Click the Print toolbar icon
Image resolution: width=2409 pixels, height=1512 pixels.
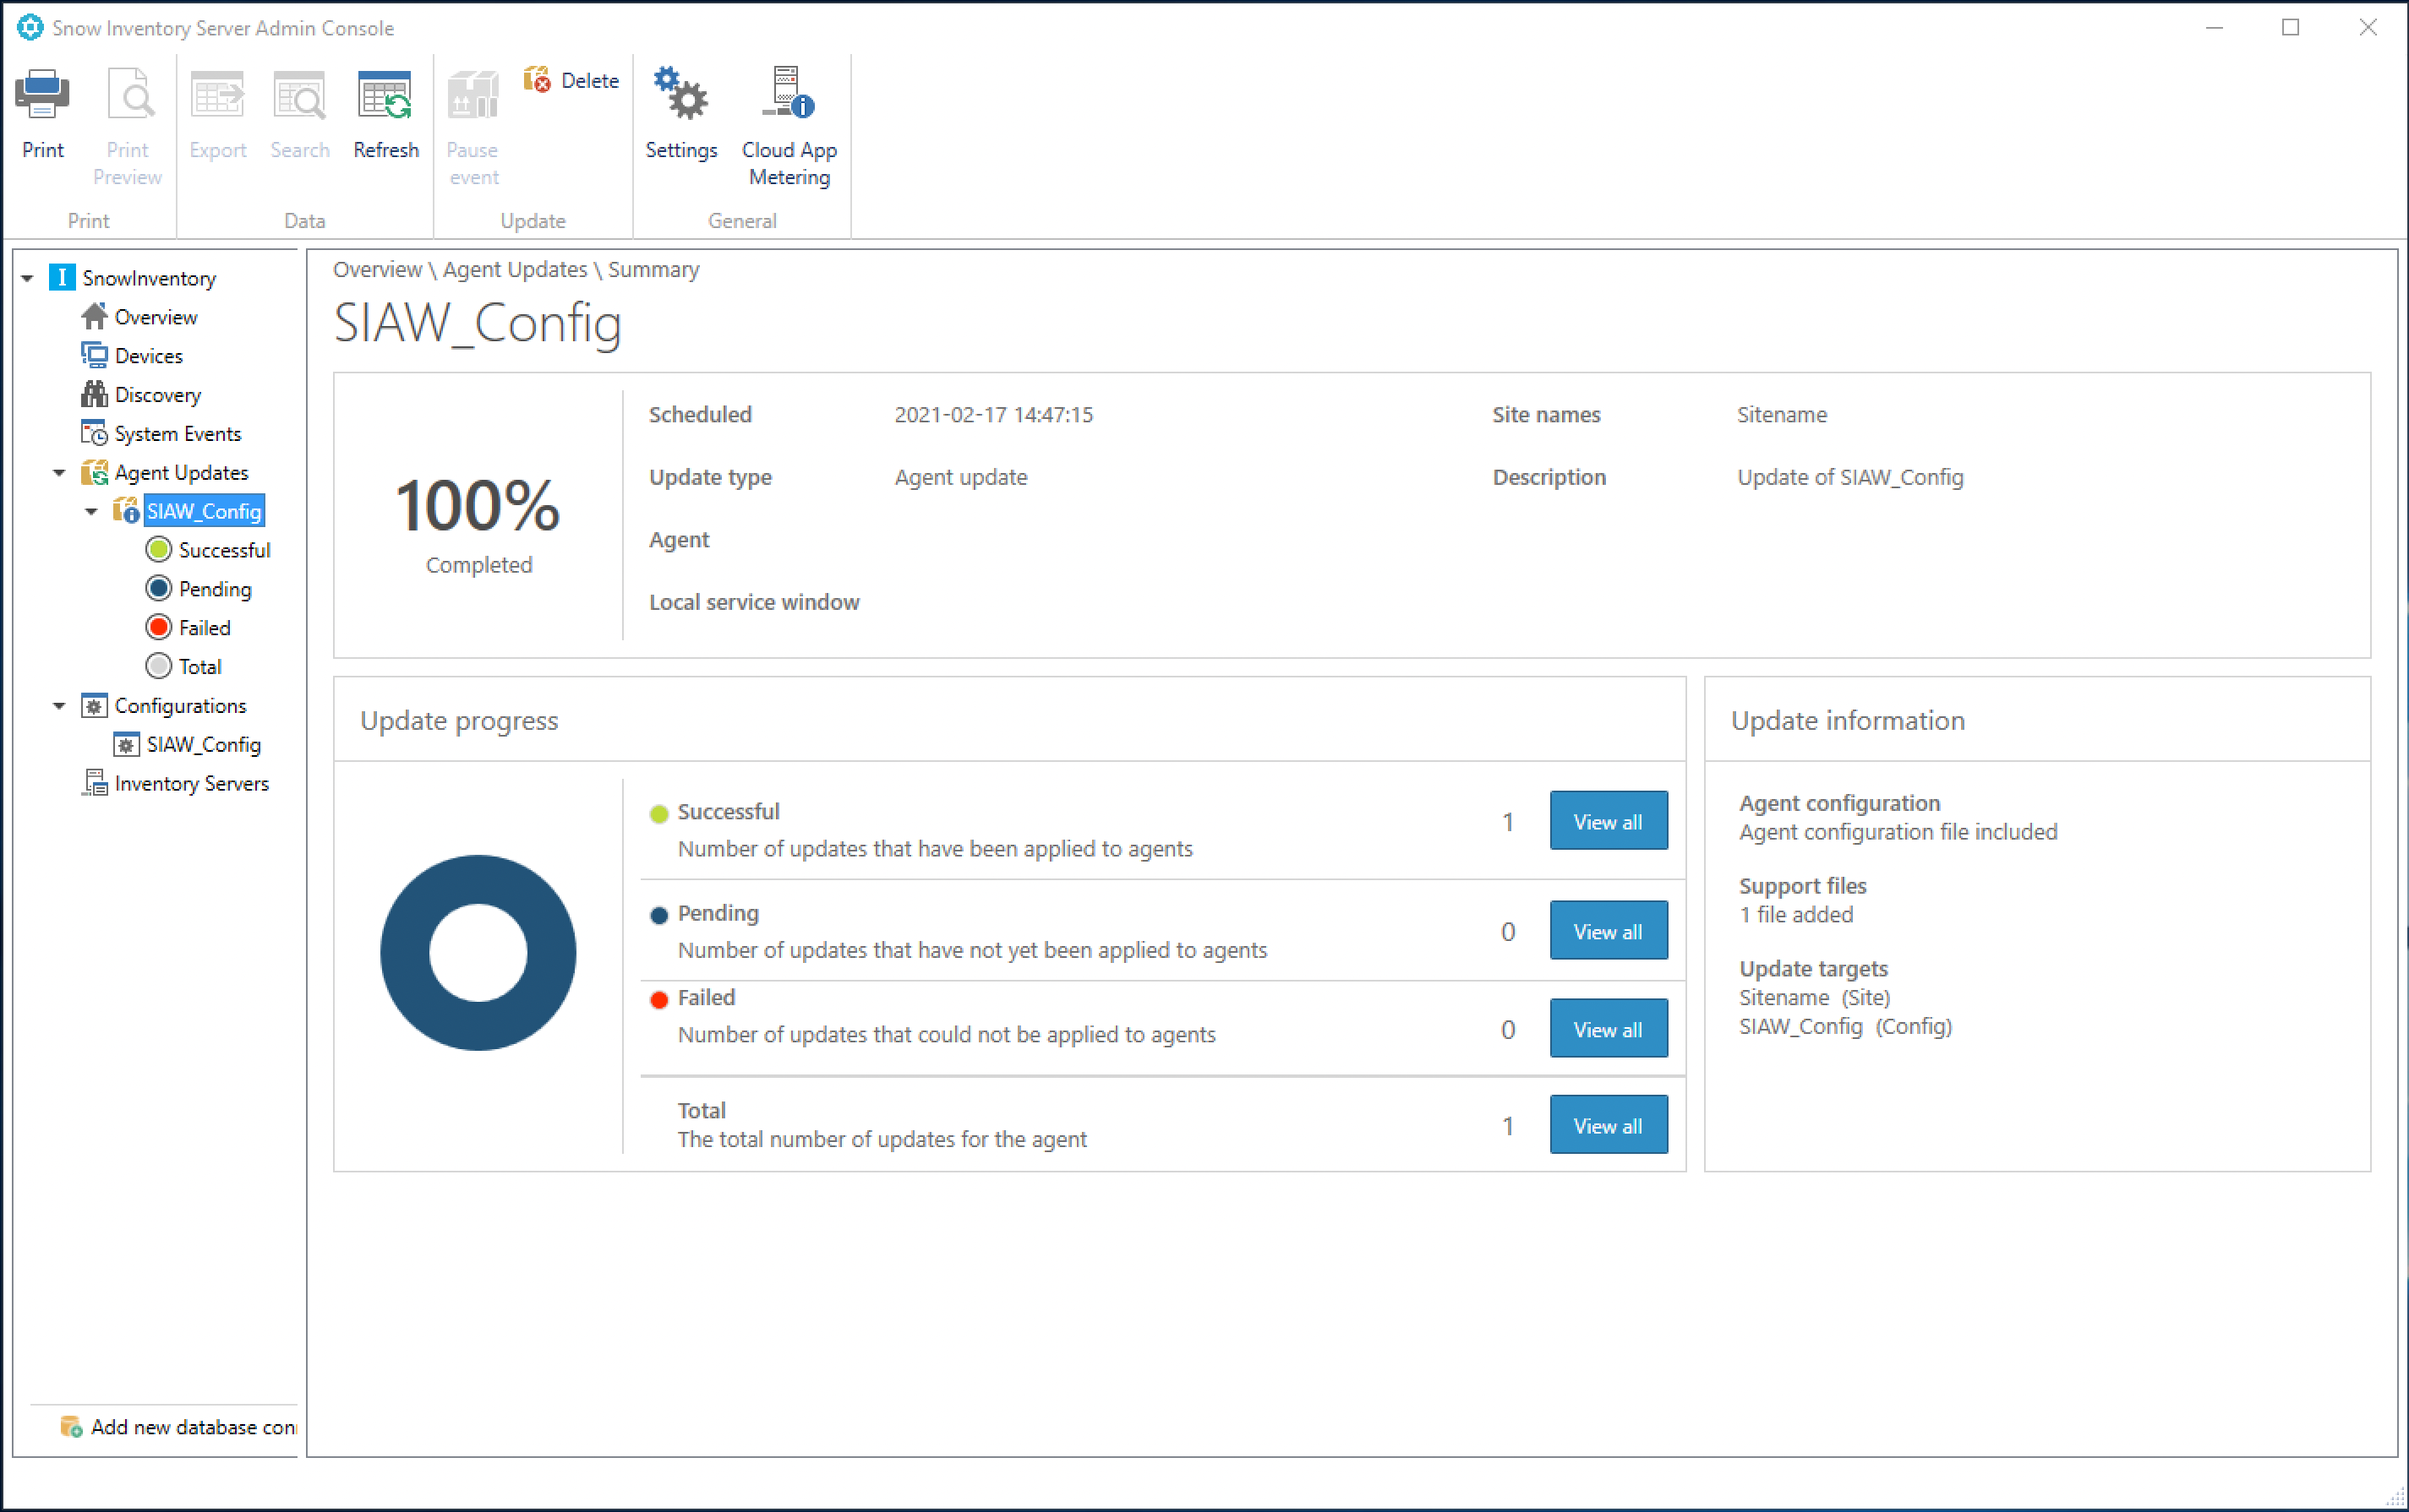point(42,95)
